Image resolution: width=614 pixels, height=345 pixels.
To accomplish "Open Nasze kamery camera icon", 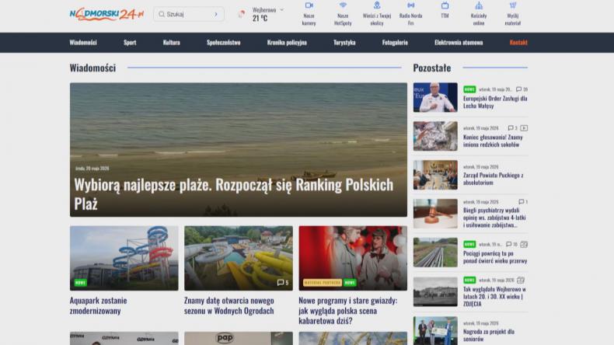I will point(309,5).
